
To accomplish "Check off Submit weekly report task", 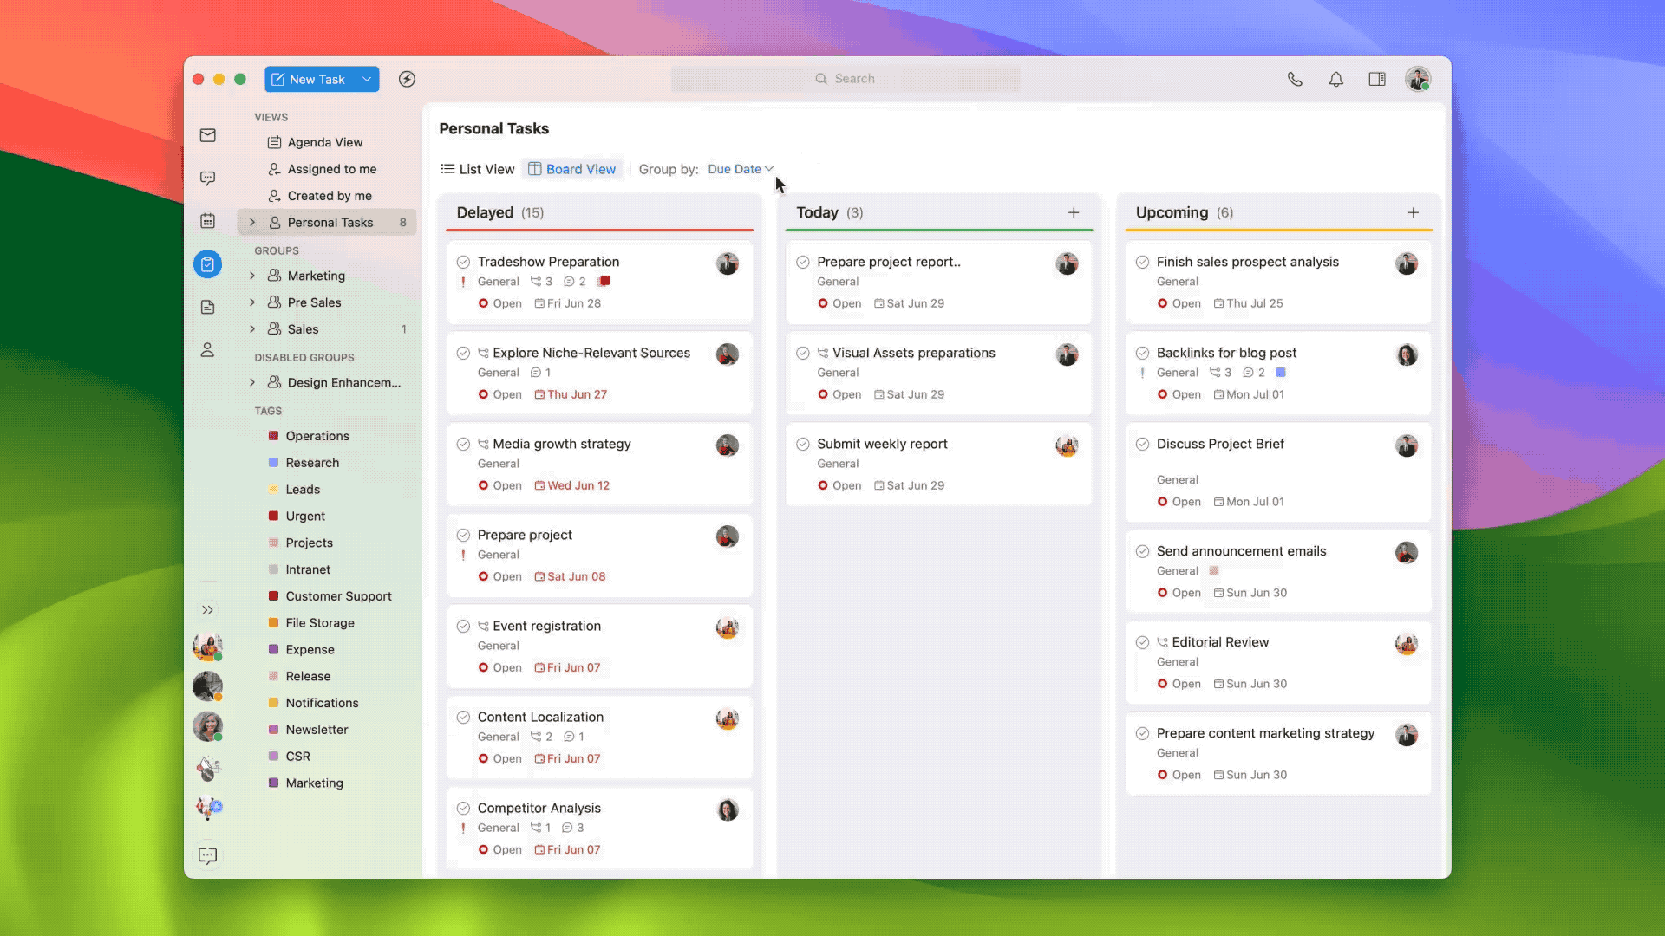I will tap(803, 444).
